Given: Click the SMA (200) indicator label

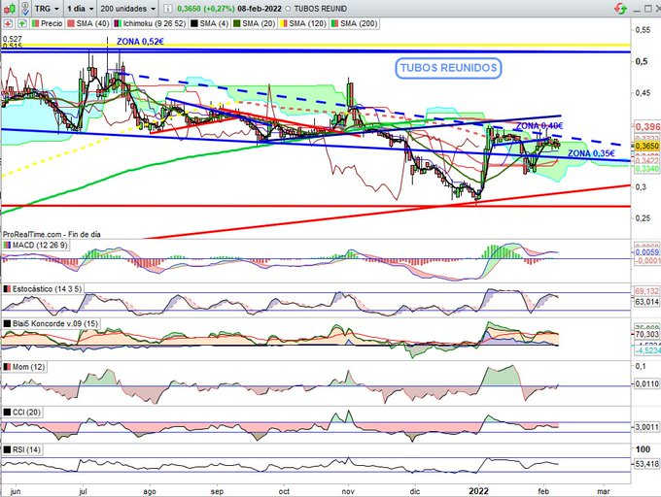Looking at the screenshot, I should [355, 23].
